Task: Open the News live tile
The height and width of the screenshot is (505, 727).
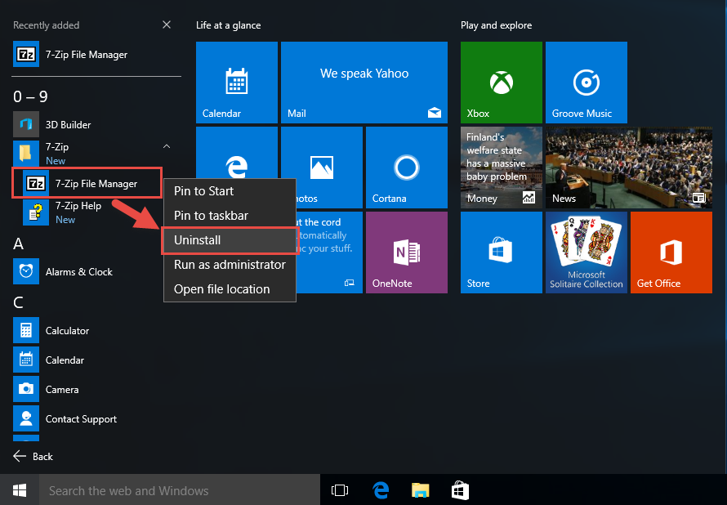Action: coord(629,168)
